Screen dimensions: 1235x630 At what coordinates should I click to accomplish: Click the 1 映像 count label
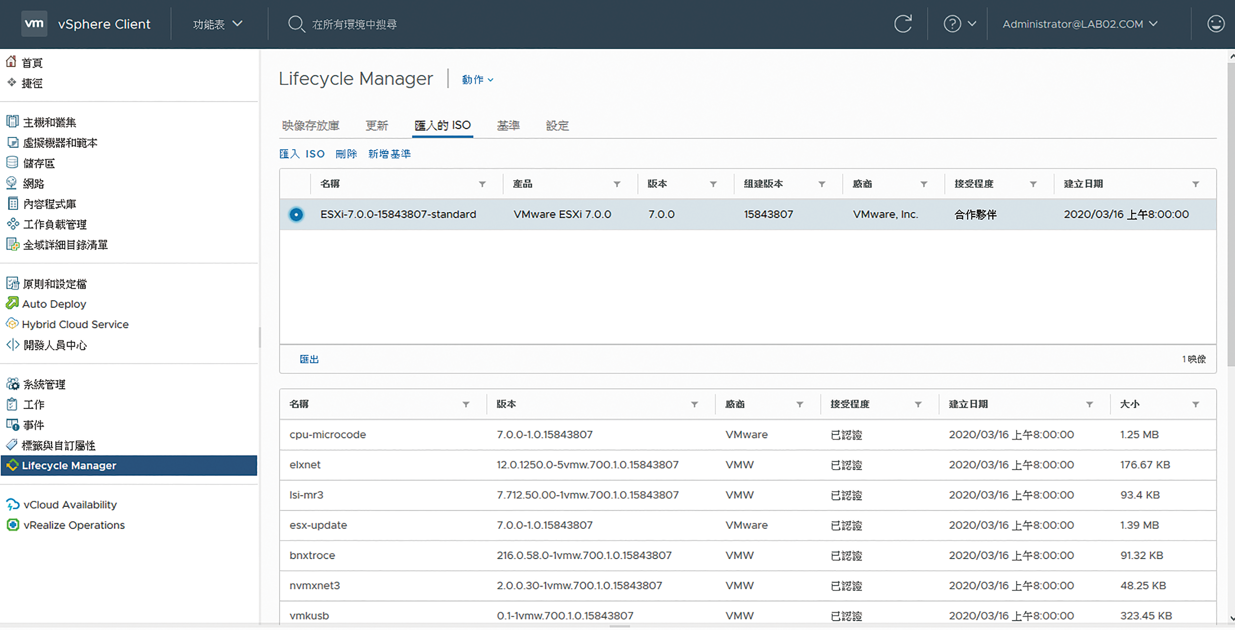[x=1193, y=359]
